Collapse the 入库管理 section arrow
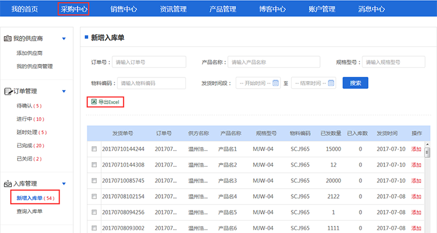 pos(64,183)
